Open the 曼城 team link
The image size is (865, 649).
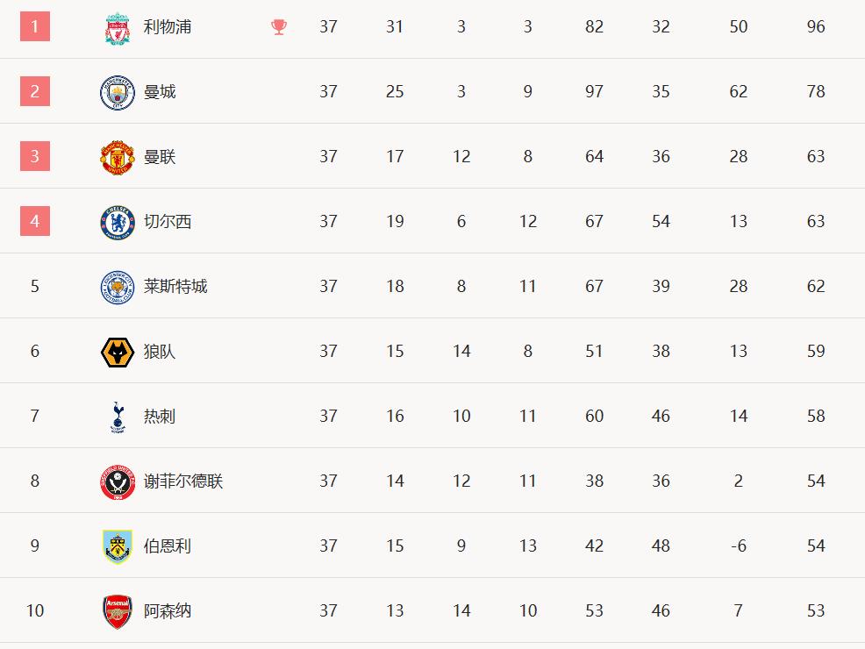click(x=160, y=91)
